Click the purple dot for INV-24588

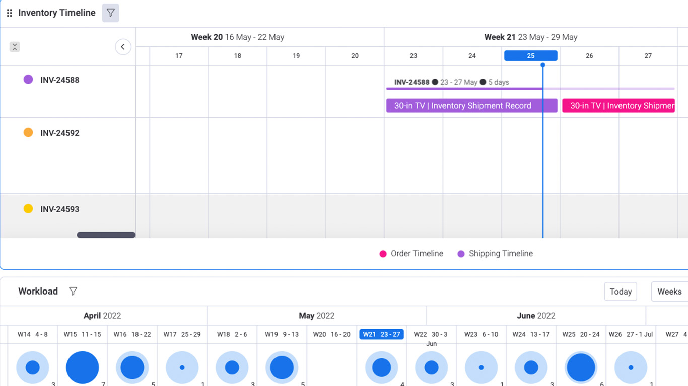(28, 79)
